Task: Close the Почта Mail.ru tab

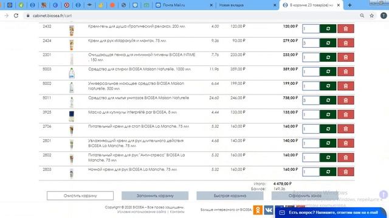Action: (211, 5)
